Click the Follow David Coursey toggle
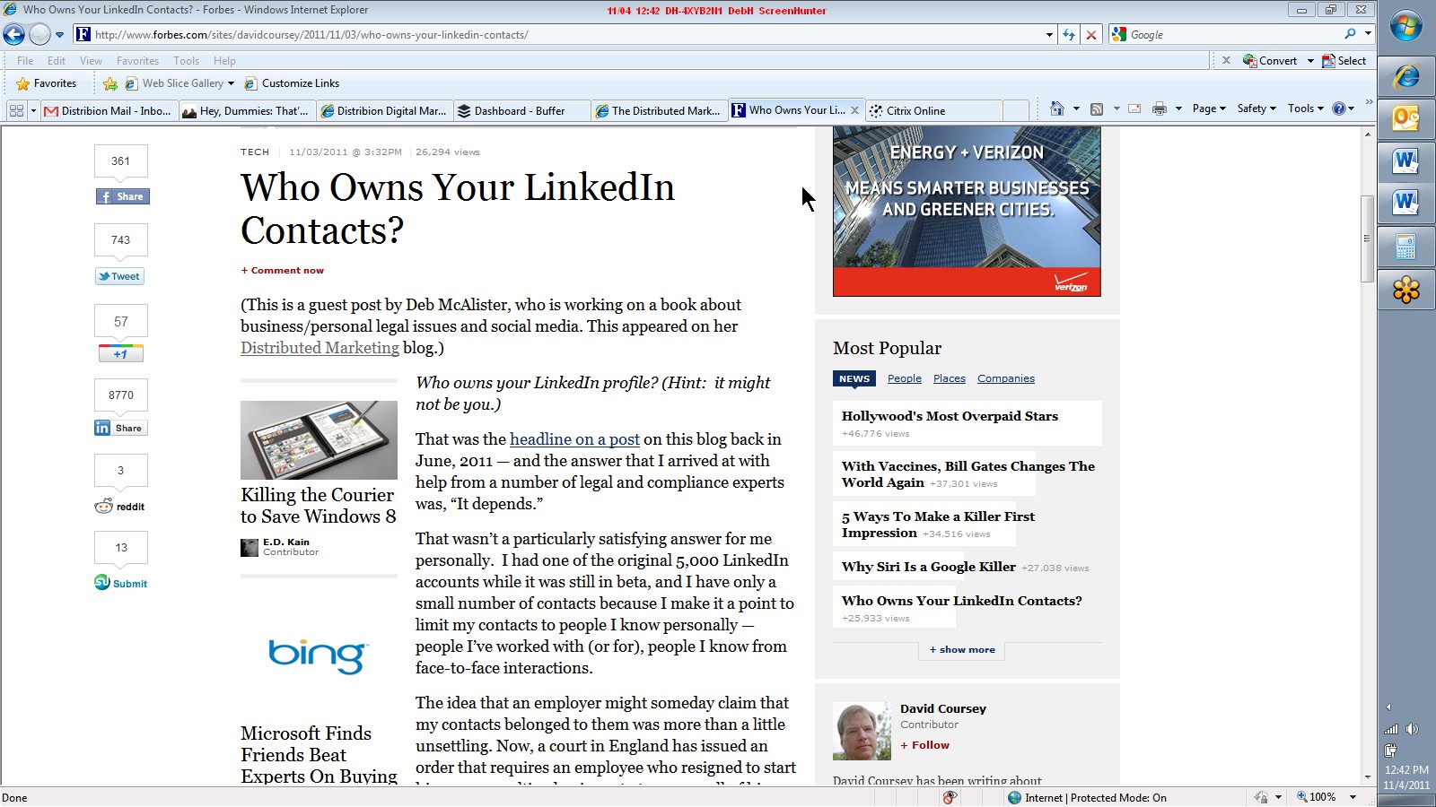Screen dimensions: 1436x807 tap(925, 745)
